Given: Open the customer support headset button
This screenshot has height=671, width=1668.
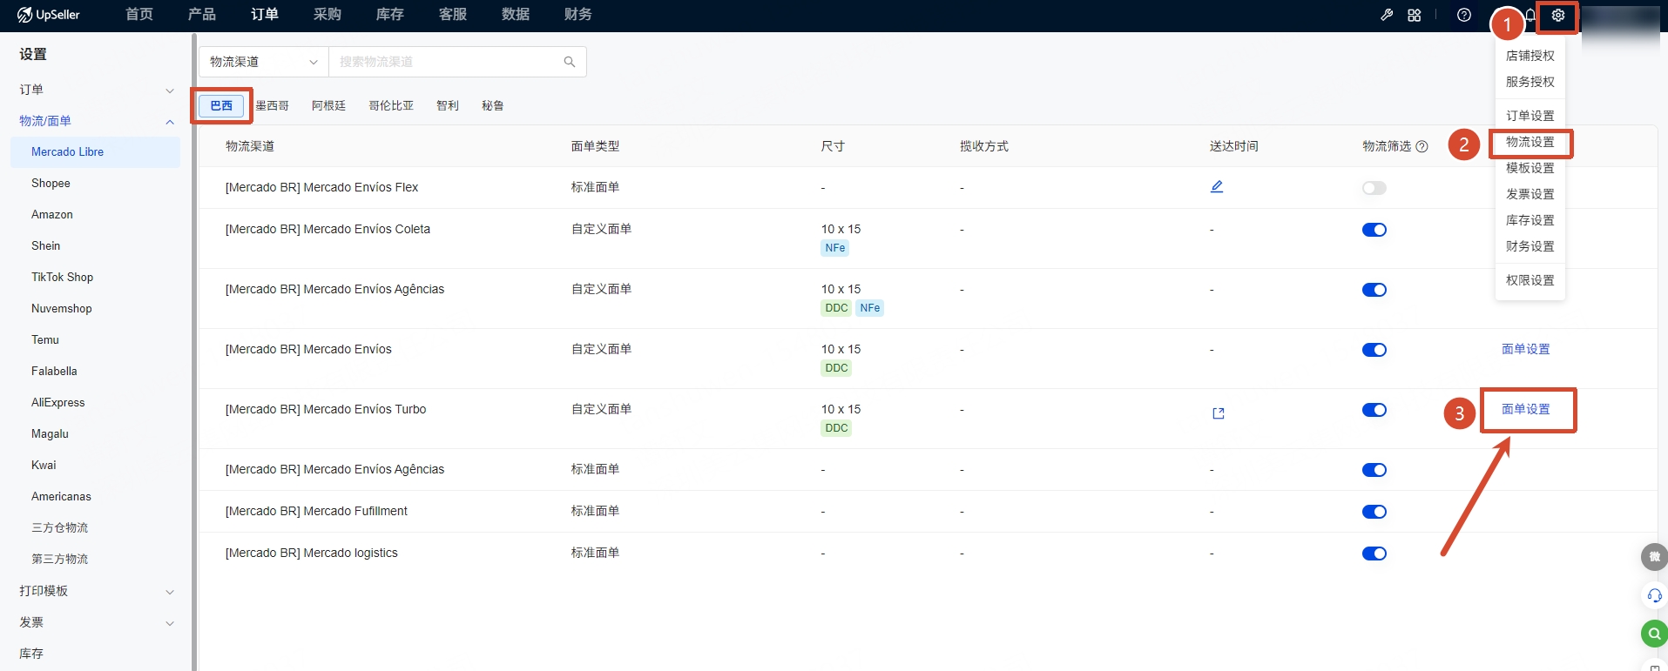Looking at the screenshot, I should [1654, 595].
